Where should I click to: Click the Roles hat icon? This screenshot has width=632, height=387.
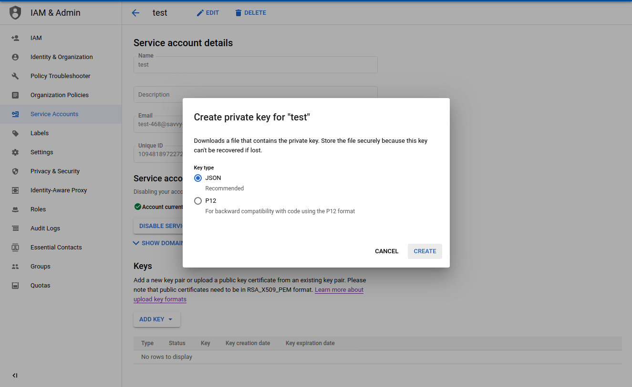click(15, 209)
